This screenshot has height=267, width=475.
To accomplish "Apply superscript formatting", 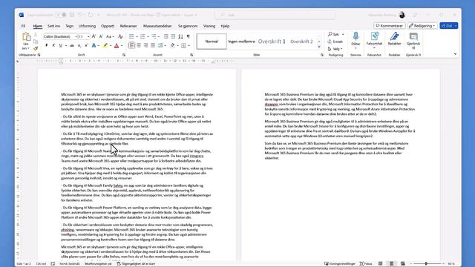I will click(86, 45).
